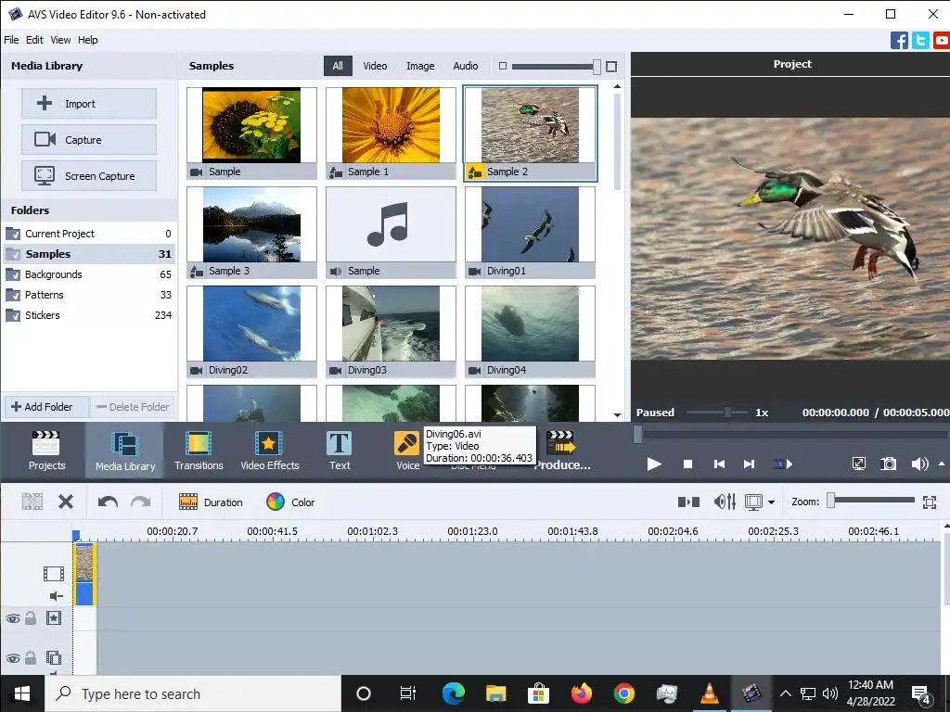950x712 pixels.
Task: Filter samples by Audio
Action: pos(466,66)
